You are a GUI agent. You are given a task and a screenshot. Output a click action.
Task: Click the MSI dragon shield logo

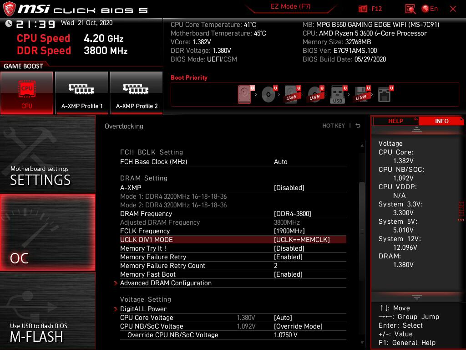click(x=9, y=9)
